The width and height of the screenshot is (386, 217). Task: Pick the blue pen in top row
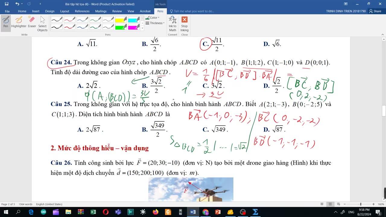point(82,20)
